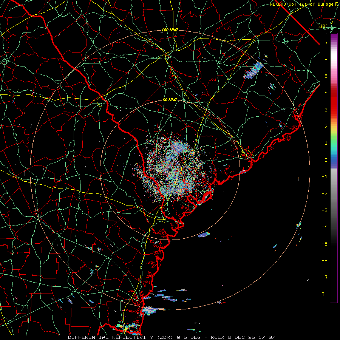340x340 pixels.
Task: Click the KCLX station identifier in caption
Action: 218,337
